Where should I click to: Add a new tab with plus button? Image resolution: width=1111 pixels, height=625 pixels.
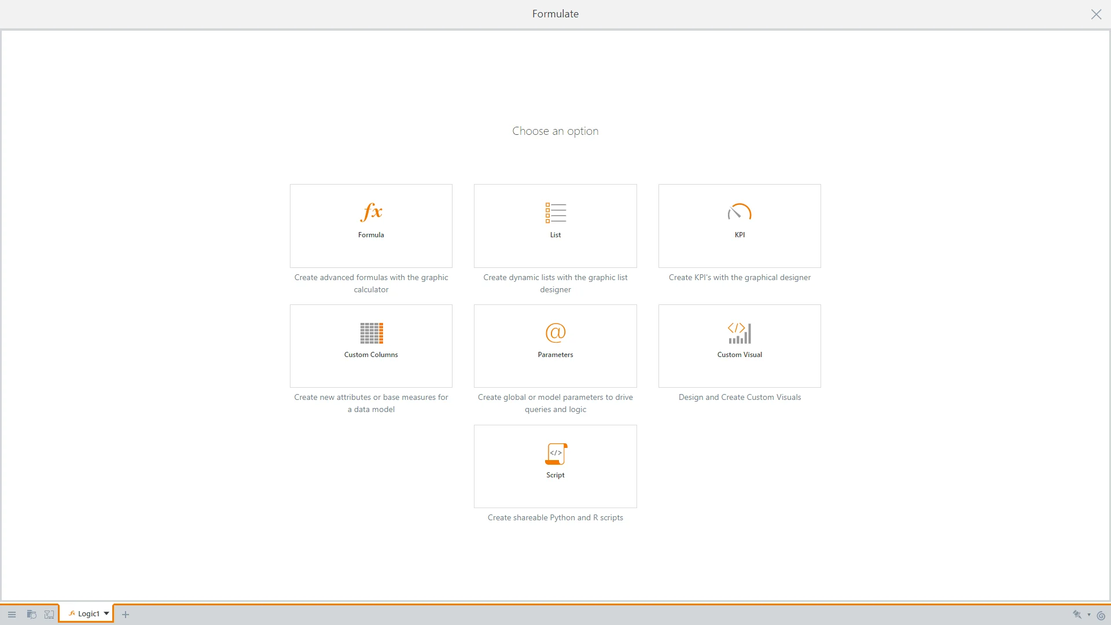coord(126,615)
